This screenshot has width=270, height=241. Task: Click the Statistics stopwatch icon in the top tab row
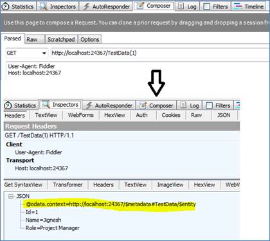(x=5, y=6)
